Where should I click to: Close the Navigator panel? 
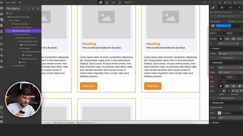pyautogui.click(x=38, y=8)
